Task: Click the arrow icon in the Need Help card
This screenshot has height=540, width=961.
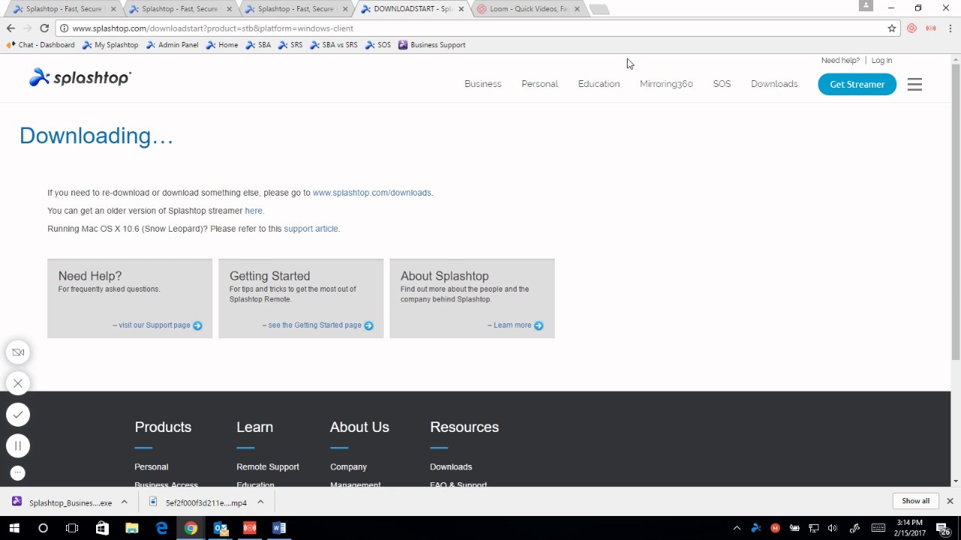Action: (197, 325)
